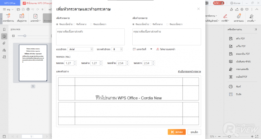Open the attachments paperclip icon in the left sidebar
This screenshot has height=139, width=261.
[4, 43]
